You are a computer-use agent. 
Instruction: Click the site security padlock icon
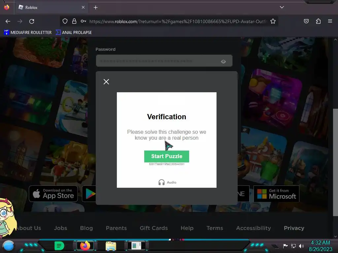pyautogui.click(x=74, y=21)
